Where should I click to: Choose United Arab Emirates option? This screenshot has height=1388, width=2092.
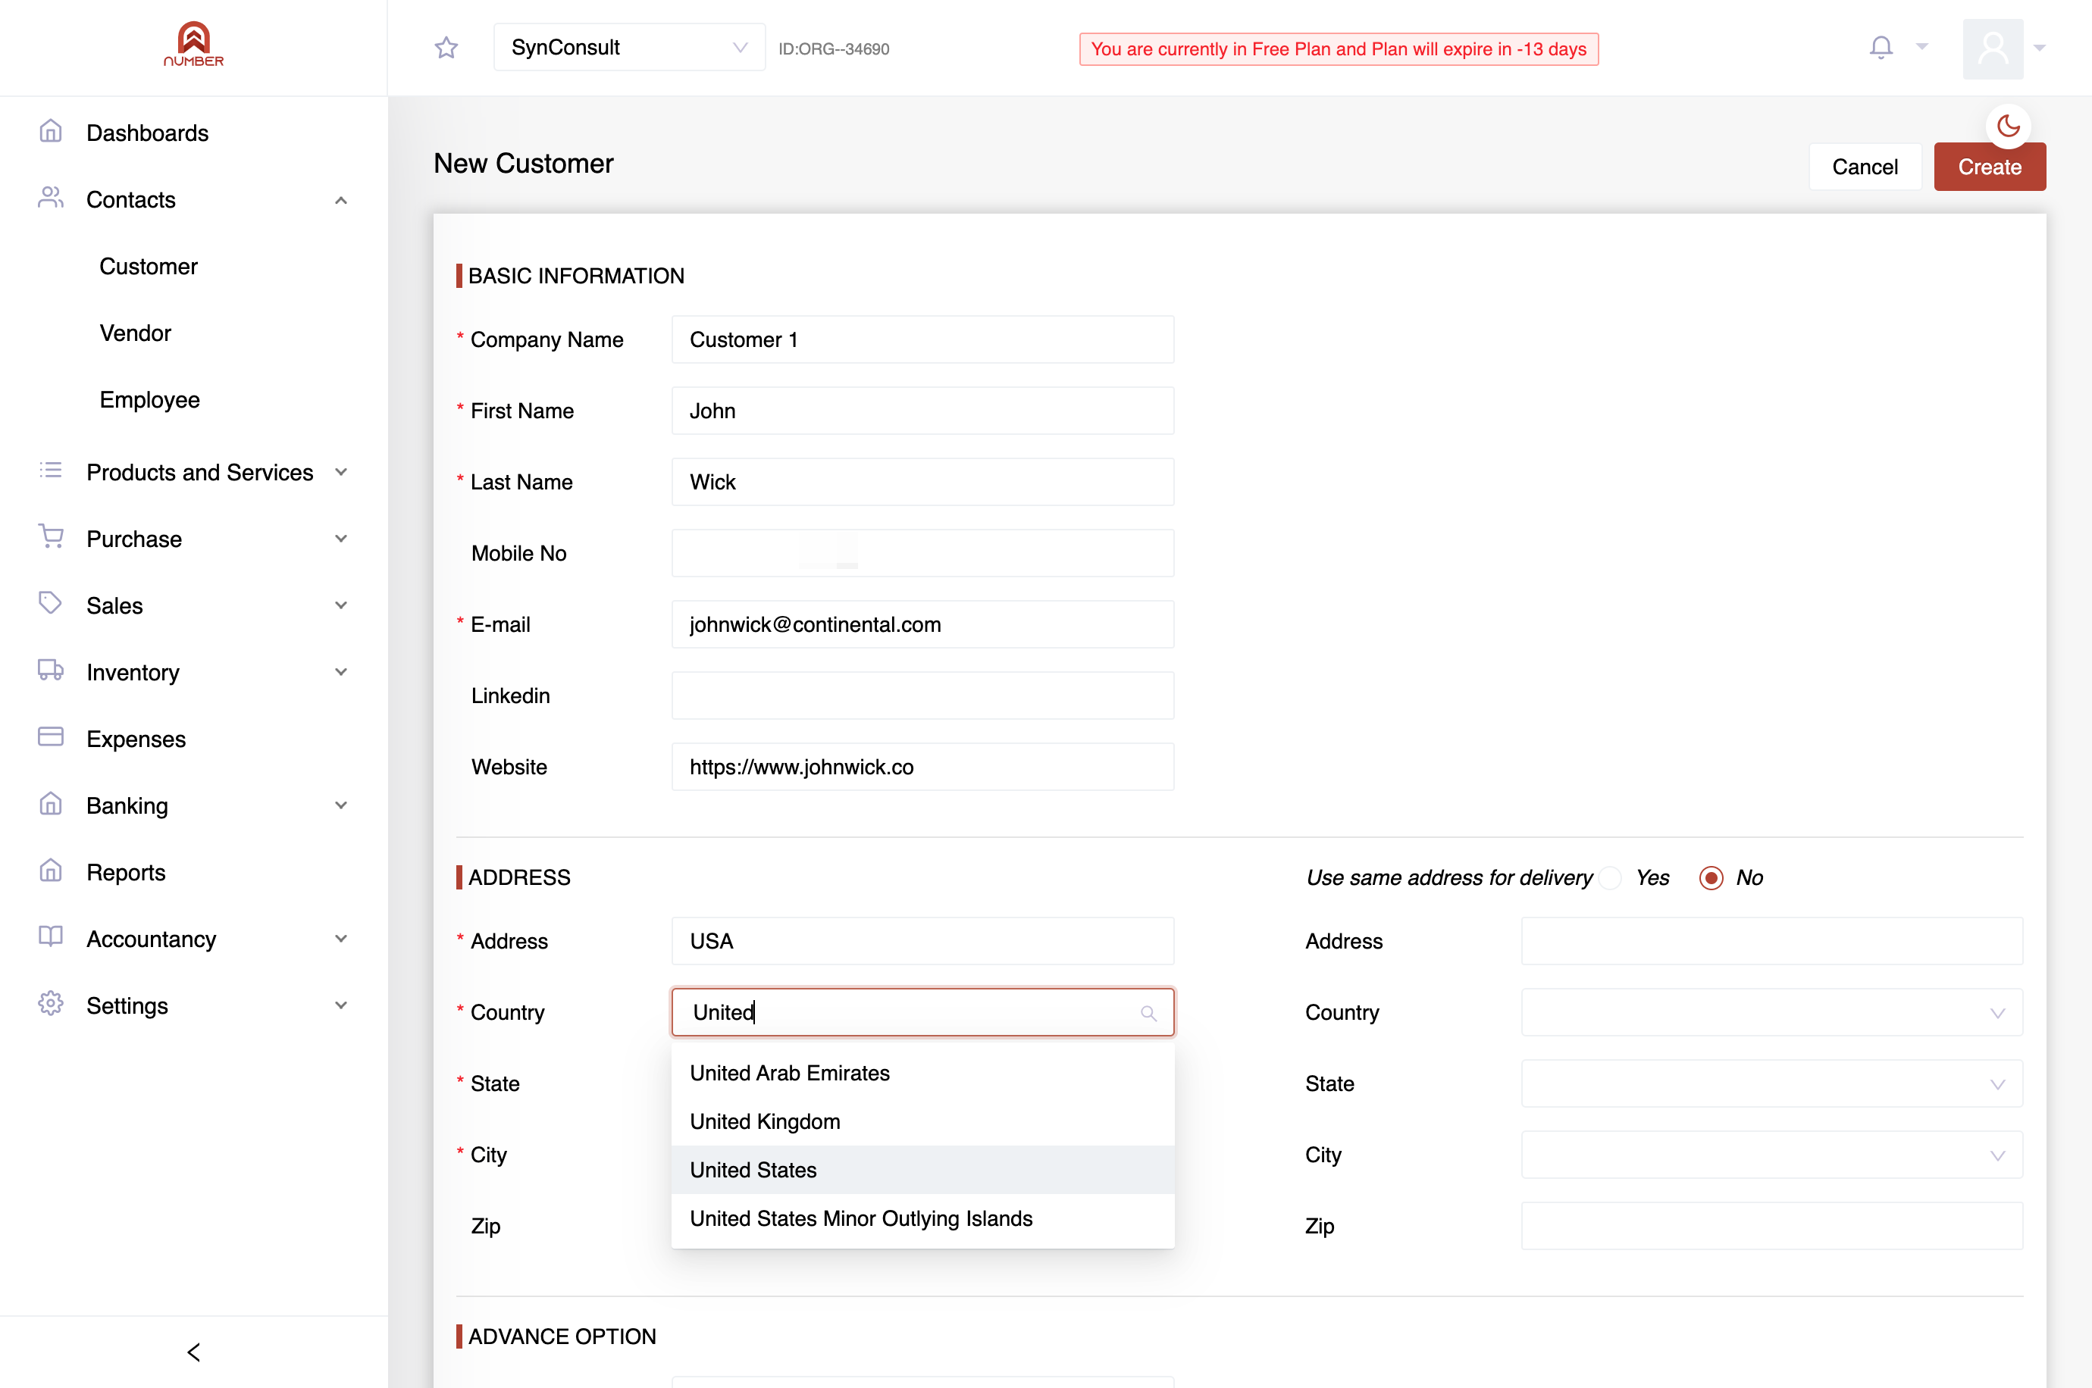pyautogui.click(x=922, y=1073)
